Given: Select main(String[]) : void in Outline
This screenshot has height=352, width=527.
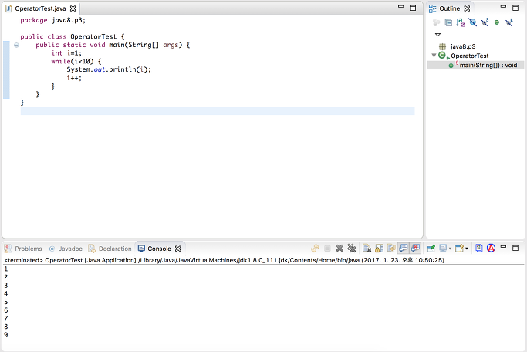Looking at the screenshot, I should pos(488,65).
